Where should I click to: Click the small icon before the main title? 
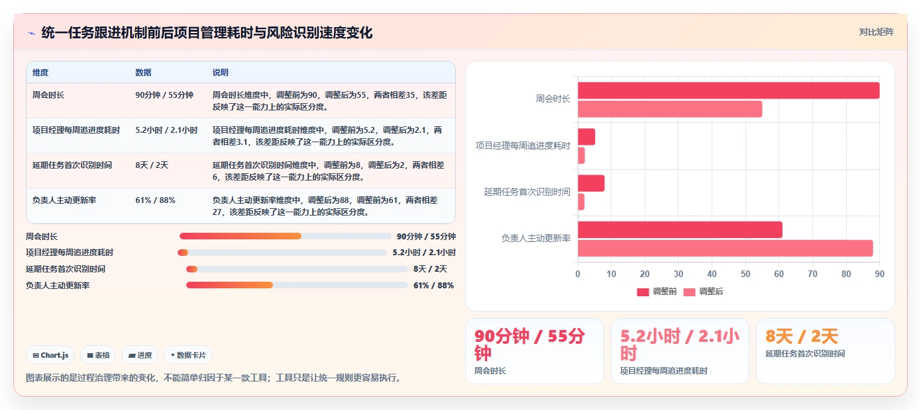coord(31,32)
